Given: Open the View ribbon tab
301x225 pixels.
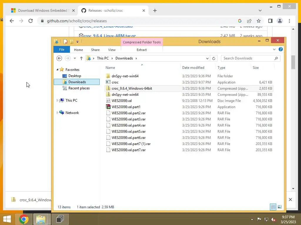Looking at the screenshot, I should coord(112,50).
